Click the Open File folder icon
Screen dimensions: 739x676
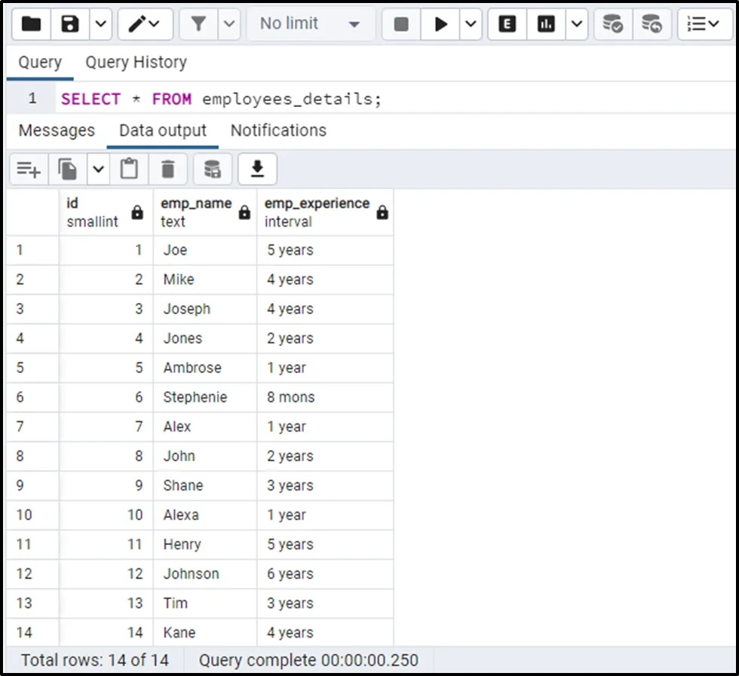point(31,24)
